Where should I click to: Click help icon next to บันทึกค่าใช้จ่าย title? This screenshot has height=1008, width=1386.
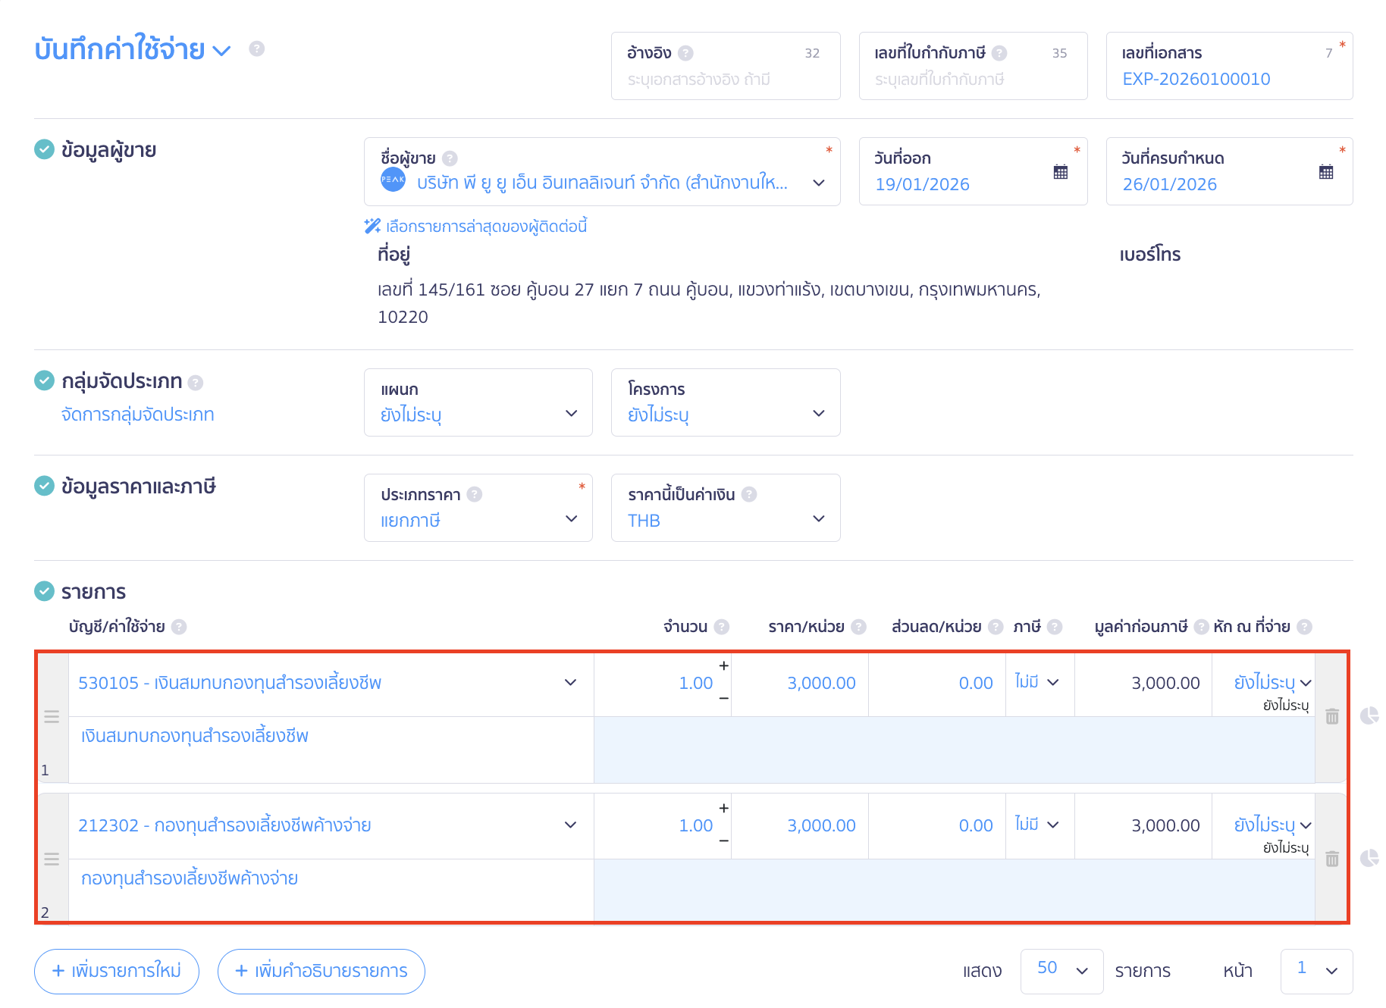(257, 49)
